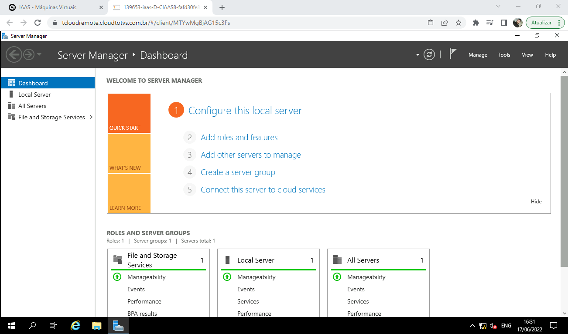
Task: Open the Manage menu
Action: 478,55
